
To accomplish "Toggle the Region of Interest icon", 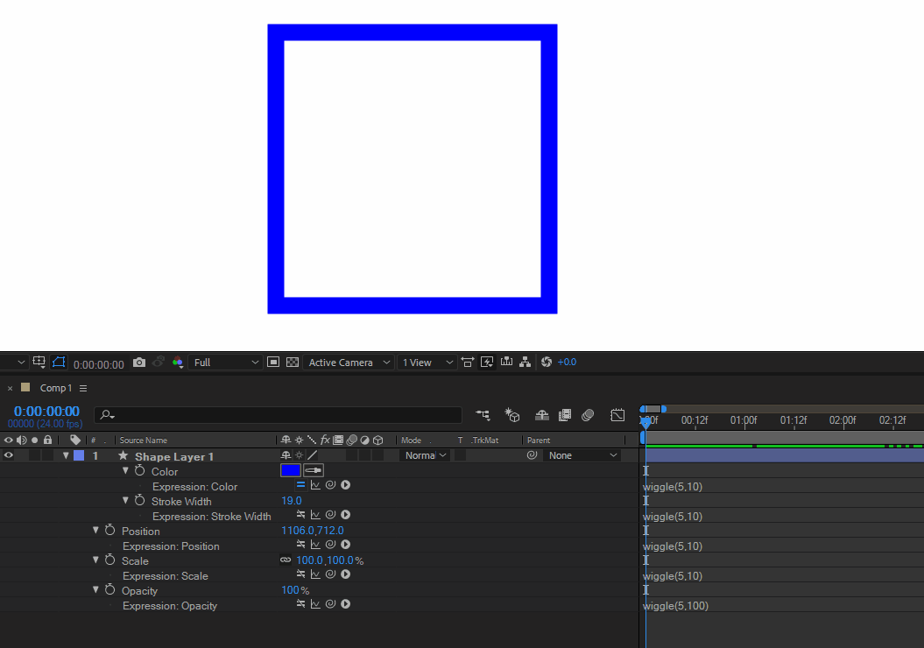I will (273, 363).
